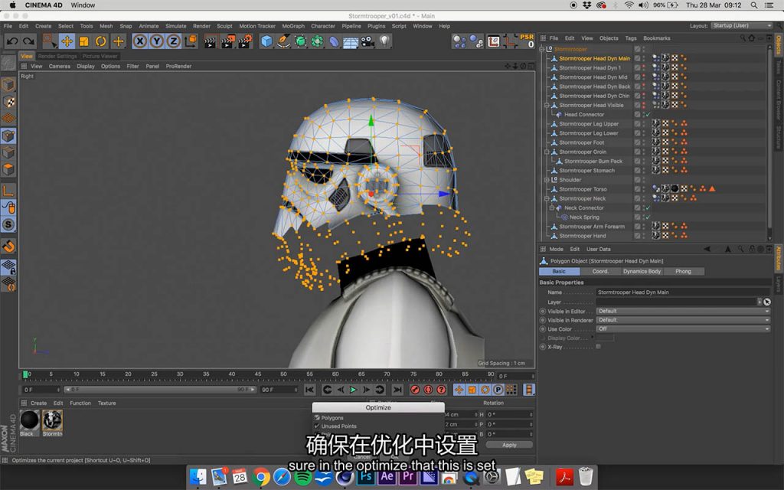The image size is (784, 490).
Task: Toggle the X-Ray checkbox
Action: point(598,347)
